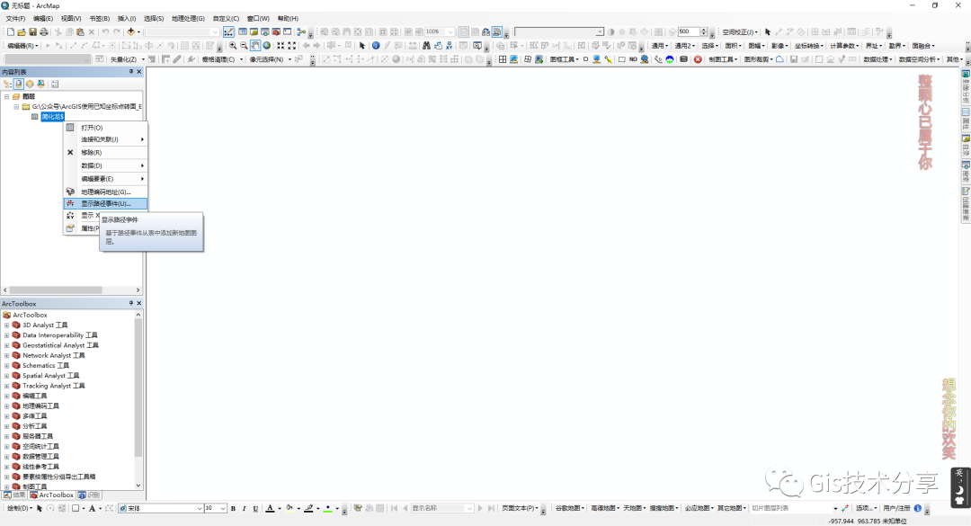The height and width of the screenshot is (526, 971).
Task: Select the Pan hand tool
Action: point(255,45)
